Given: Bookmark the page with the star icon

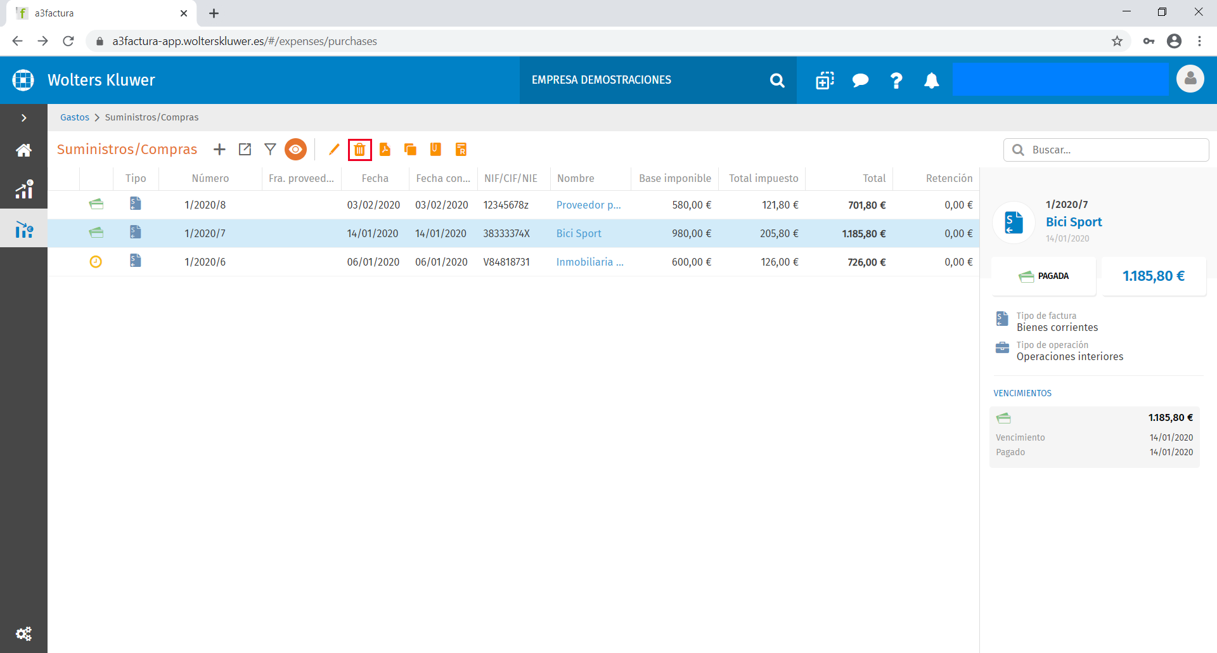Looking at the screenshot, I should coord(1117,41).
